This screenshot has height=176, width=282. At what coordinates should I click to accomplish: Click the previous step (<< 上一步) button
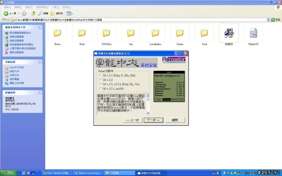pyautogui.click(x=133, y=120)
